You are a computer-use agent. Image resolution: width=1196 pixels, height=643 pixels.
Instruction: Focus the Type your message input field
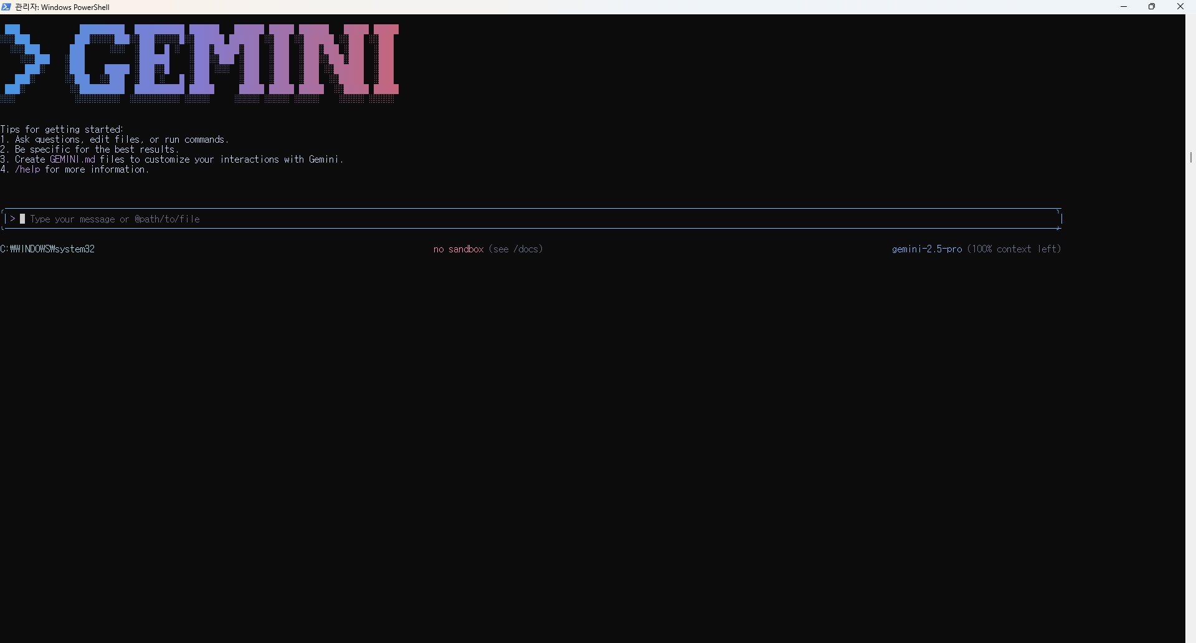115,219
